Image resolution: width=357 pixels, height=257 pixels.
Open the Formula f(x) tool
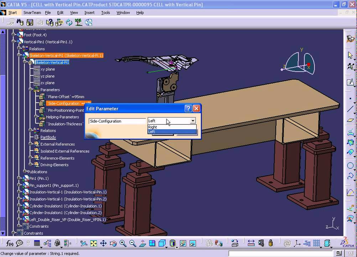click(9, 243)
